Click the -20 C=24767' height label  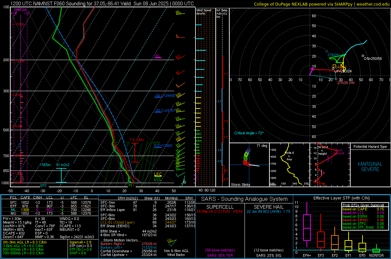coord(165,110)
